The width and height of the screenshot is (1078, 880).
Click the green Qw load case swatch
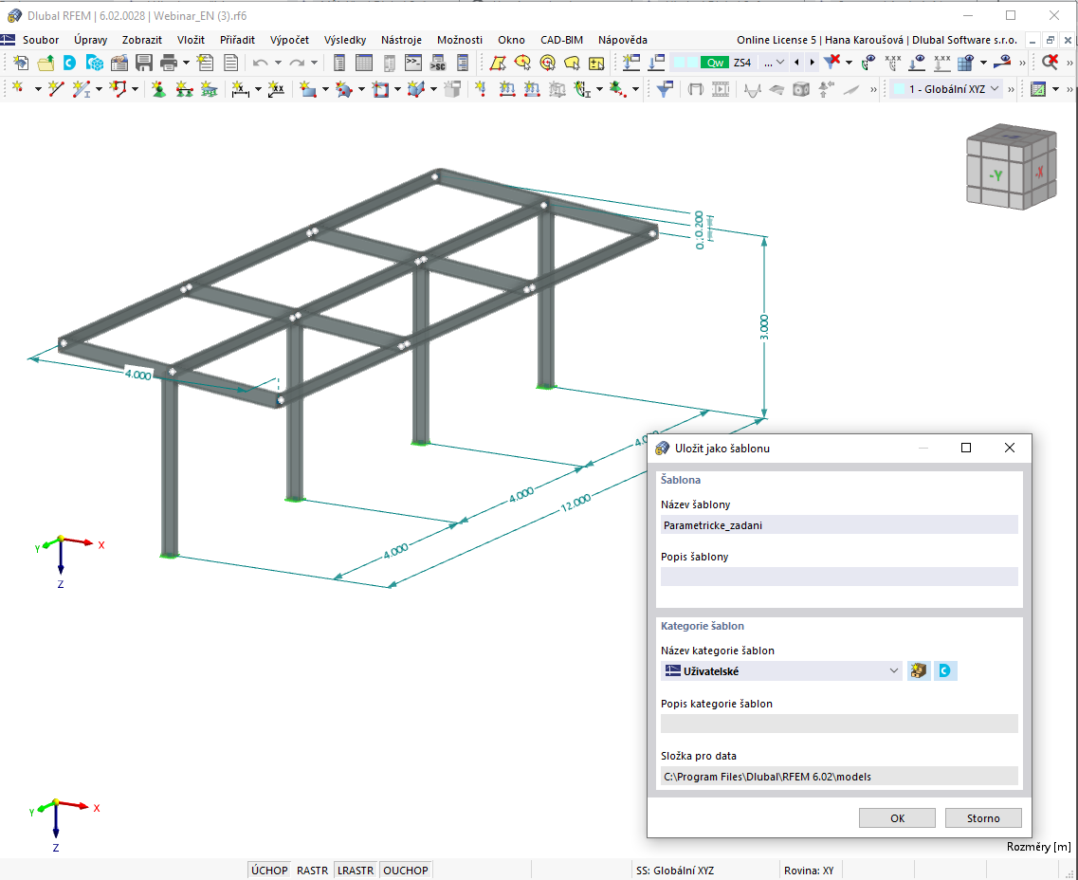(715, 63)
